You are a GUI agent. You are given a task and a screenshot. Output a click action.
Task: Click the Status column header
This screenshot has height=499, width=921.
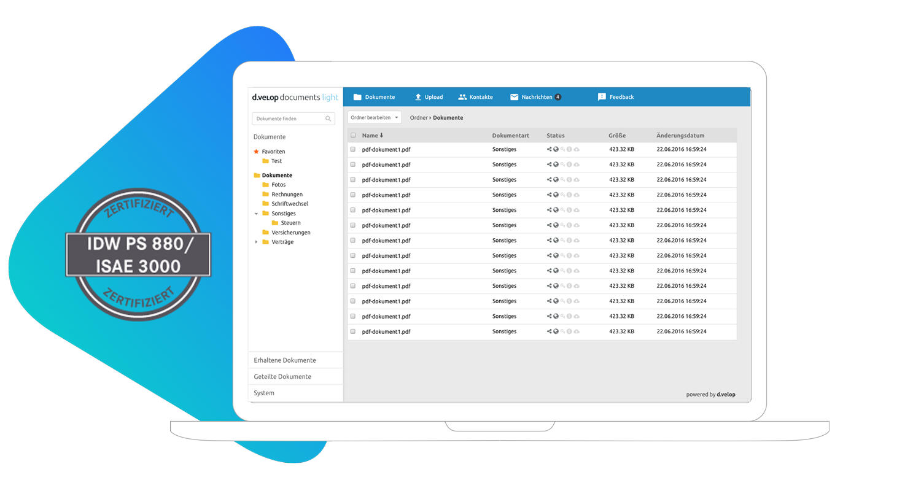[x=556, y=136]
